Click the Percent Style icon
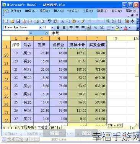140x144 pixels. 96,28
